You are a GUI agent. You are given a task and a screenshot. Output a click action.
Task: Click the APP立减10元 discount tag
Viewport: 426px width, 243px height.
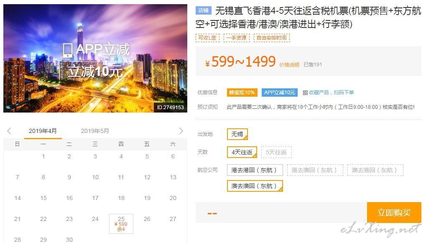280,93
